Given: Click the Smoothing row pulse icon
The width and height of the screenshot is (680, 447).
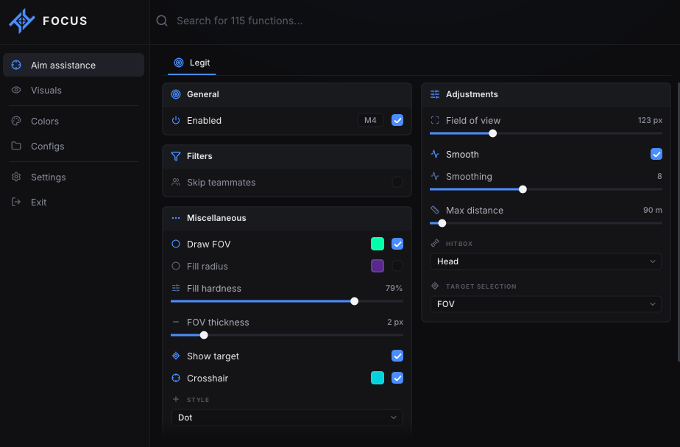Looking at the screenshot, I should click(435, 176).
